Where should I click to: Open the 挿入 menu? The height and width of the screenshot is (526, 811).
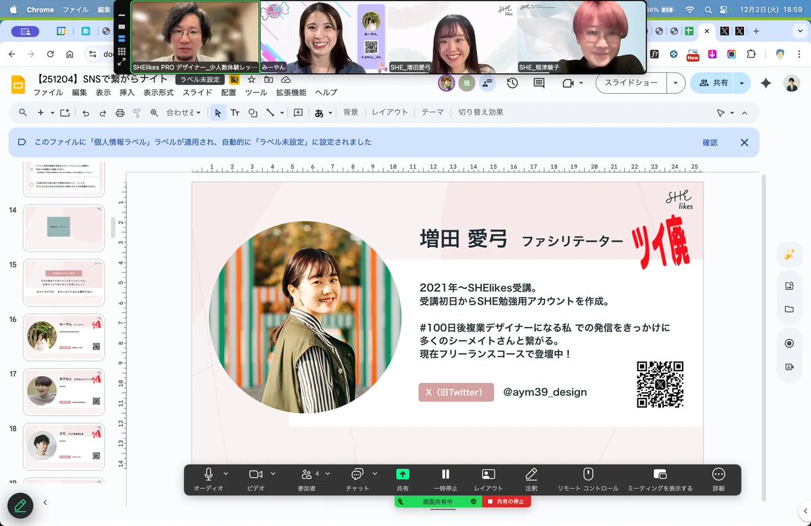[127, 93]
